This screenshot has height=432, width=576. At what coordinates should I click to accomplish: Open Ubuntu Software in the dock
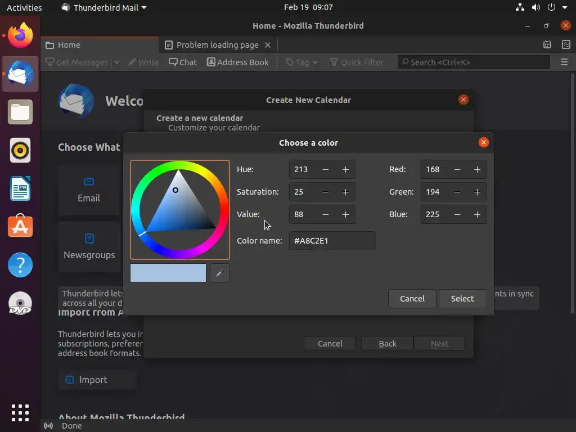coord(20,226)
